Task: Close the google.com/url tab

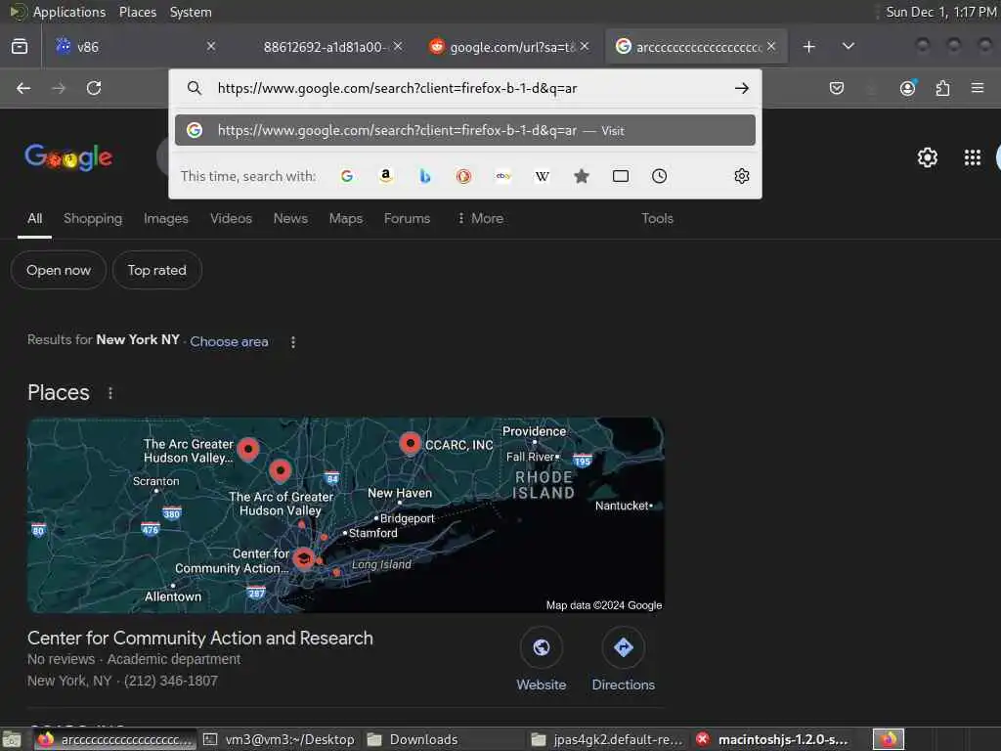Action: 585,46
